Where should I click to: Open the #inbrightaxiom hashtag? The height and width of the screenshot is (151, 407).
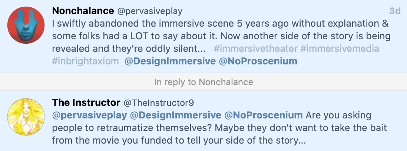(x=86, y=61)
